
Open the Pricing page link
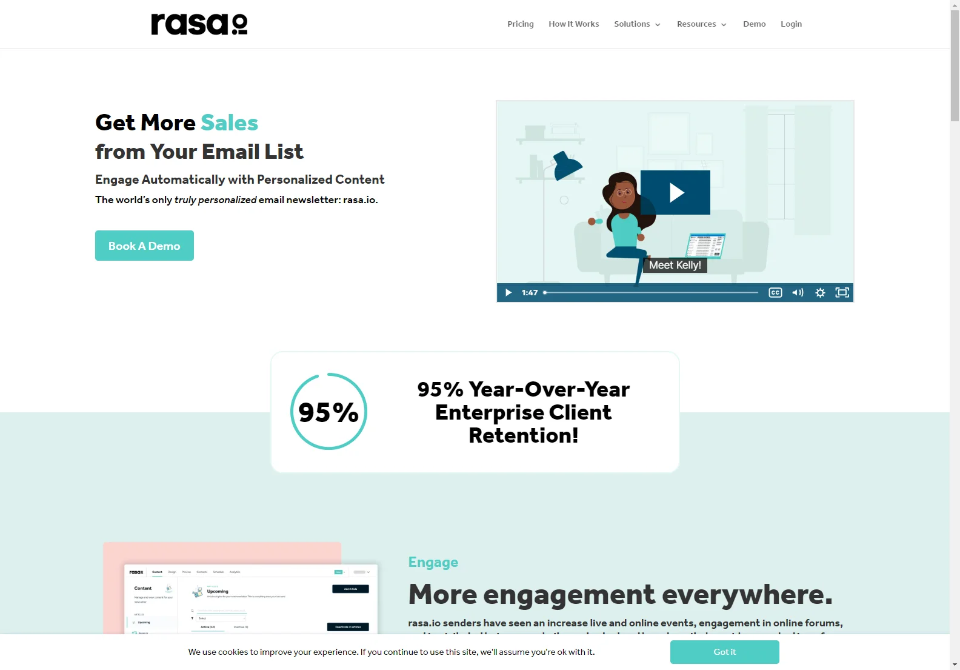click(521, 24)
